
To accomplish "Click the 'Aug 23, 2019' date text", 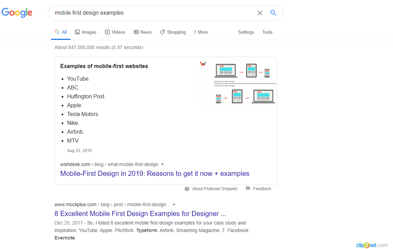I will point(79,151).
